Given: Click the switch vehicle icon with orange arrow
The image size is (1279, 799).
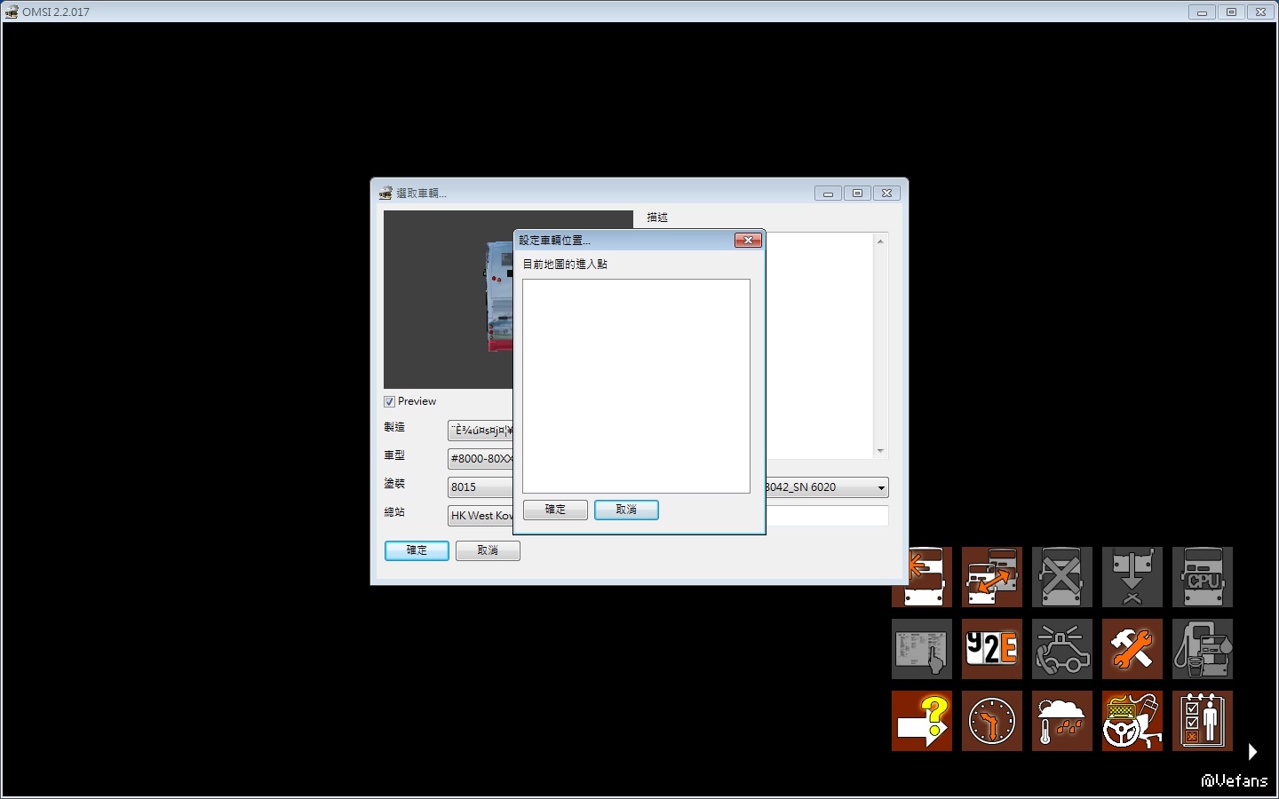Looking at the screenshot, I should pyautogui.click(x=992, y=577).
